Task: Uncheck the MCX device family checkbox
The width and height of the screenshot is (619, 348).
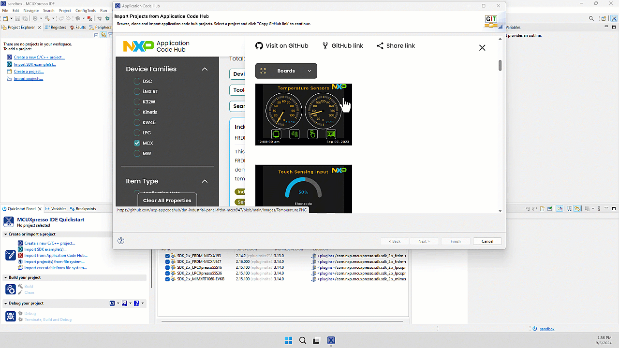Action: coord(137,143)
